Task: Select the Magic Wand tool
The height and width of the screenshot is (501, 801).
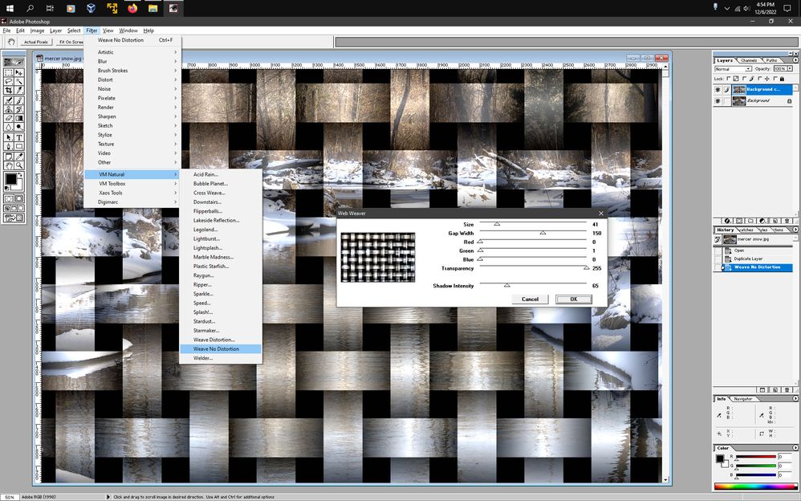Action: (x=19, y=82)
